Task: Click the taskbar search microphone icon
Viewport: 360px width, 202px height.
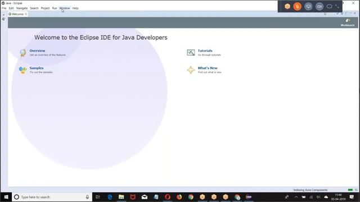Action: [87, 197]
